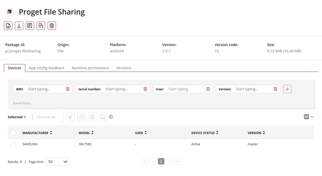
Task: Toggle the select-all header checkbox
Action: (13, 133)
